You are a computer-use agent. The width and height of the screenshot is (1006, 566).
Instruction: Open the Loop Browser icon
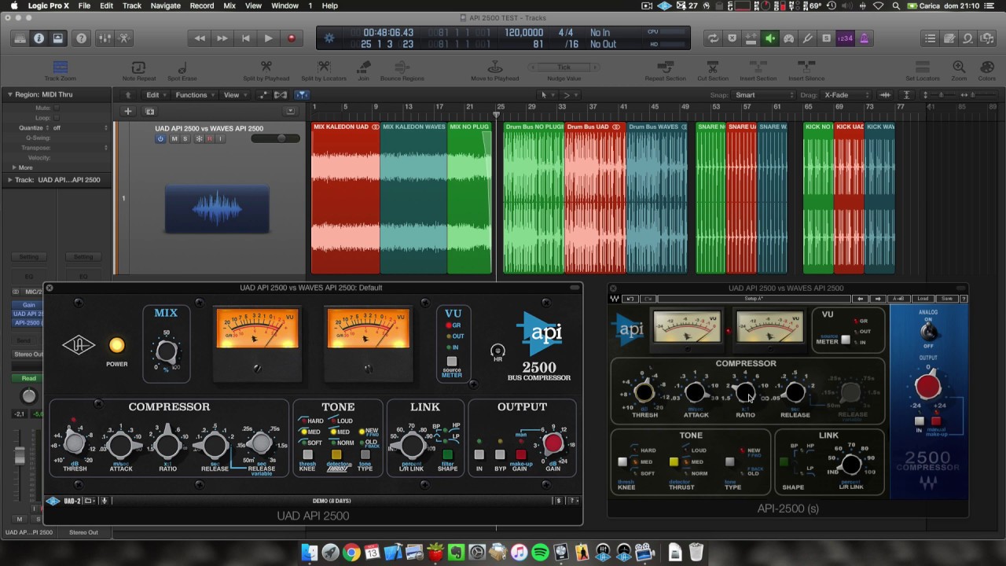coord(967,38)
